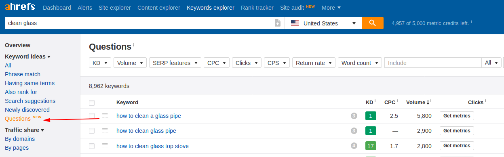
Task: Click the info icon next to the Volume column
Action: coord(431,100)
